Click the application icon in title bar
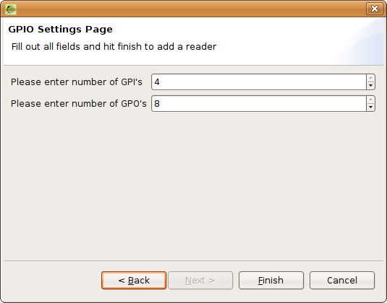The height and width of the screenshot is (303, 387). click(11, 9)
